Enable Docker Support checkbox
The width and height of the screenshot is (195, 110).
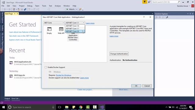pyautogui.click(x=46, y=67)
